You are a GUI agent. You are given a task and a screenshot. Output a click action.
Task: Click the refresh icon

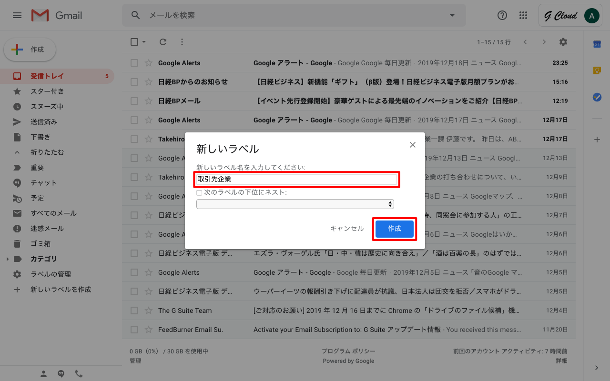pyautogui.click(x=163, y=42)
